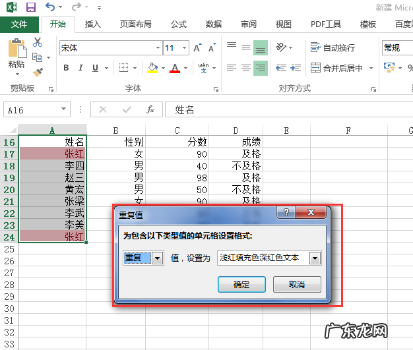Switch to the 视图 tab
This screenshot has height=350, width=413.
click(284, 24)
